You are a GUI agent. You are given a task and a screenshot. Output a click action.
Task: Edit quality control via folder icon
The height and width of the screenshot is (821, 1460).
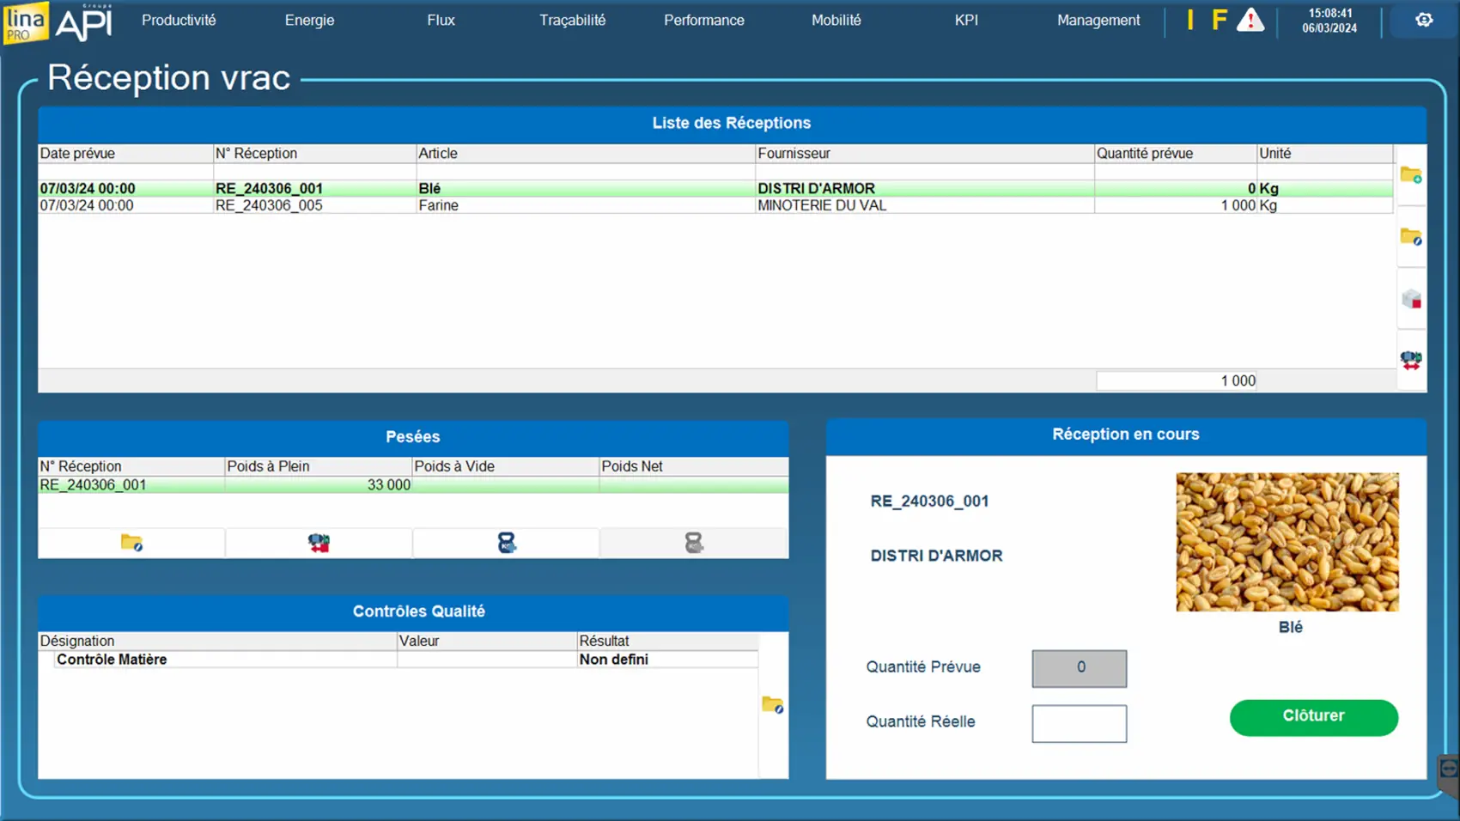(772, 705)
